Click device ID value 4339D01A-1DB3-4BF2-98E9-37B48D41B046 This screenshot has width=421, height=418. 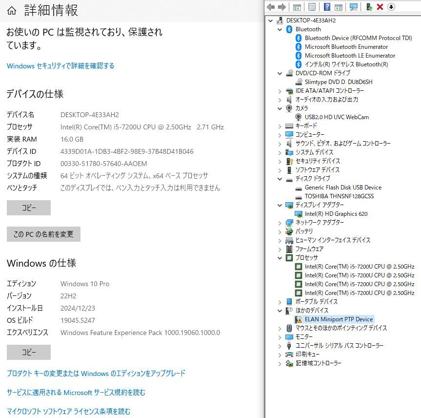tap(127, 151)
